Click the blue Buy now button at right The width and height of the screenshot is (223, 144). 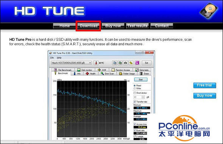tap(204, 96)
